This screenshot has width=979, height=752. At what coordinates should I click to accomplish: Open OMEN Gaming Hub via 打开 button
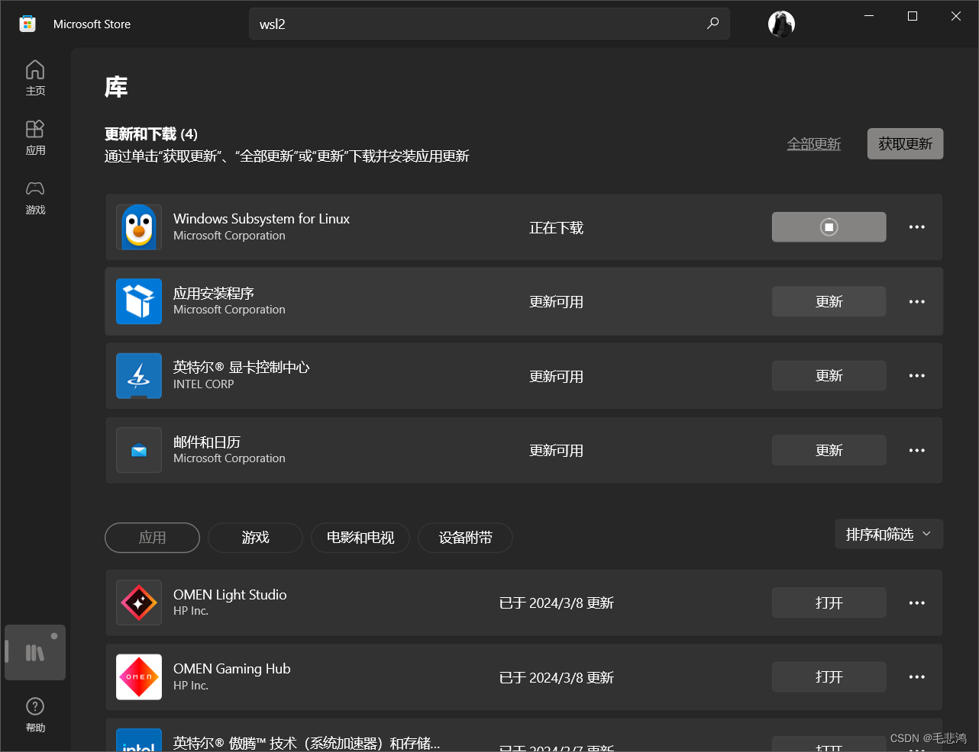[829, 676]
